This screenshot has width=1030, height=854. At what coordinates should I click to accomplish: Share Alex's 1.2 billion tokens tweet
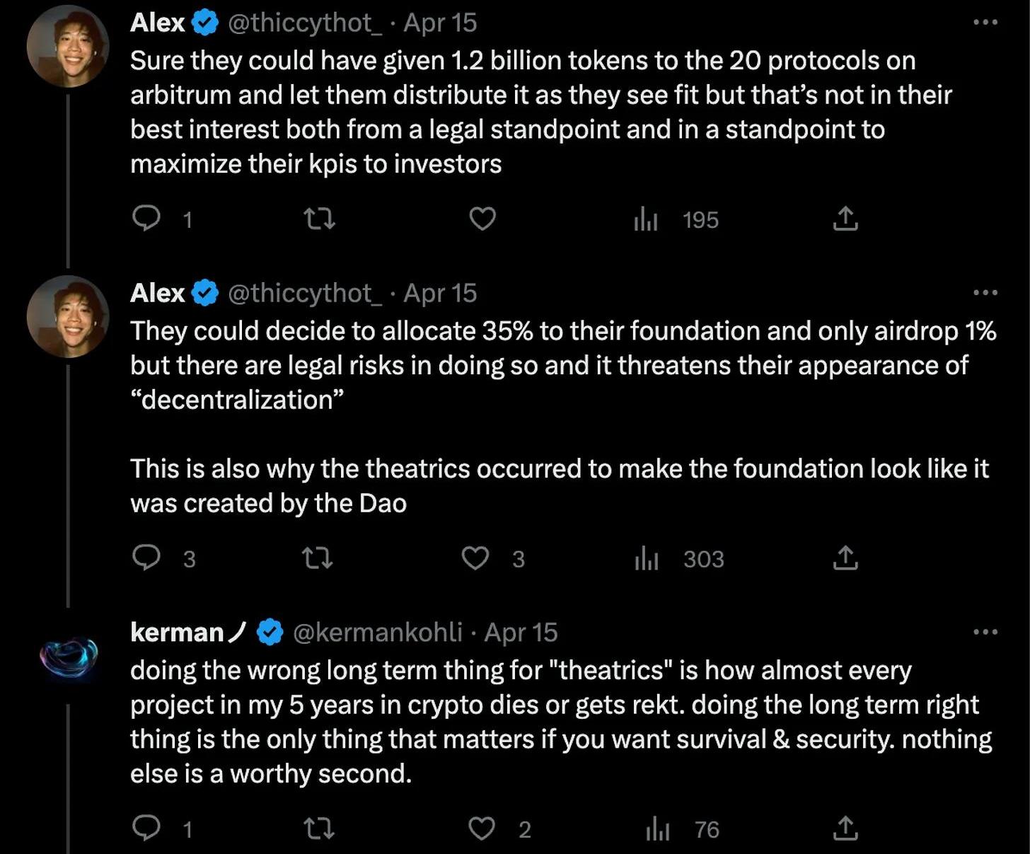point(845,219)
